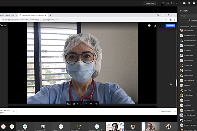The width and height of the screenshot is (197, 131).
Task: Click the SK participant tile
Action: click(25, 126)
